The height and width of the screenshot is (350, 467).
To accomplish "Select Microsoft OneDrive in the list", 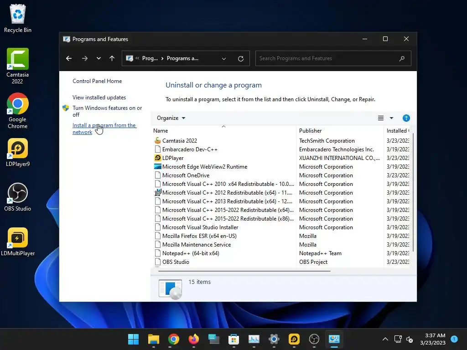I will pyautogui.click(x=186, y=175).
